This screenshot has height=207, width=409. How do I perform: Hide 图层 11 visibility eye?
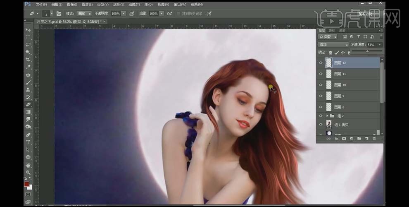click(321, 74)
